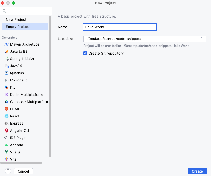
Task: Open help with the question mark button
Action: (8, 171)
